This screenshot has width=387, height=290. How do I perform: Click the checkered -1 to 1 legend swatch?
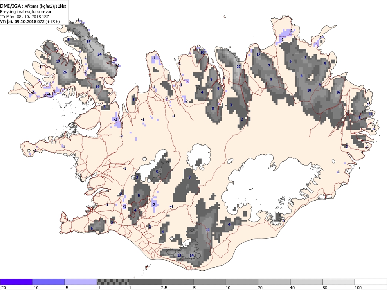113,282
